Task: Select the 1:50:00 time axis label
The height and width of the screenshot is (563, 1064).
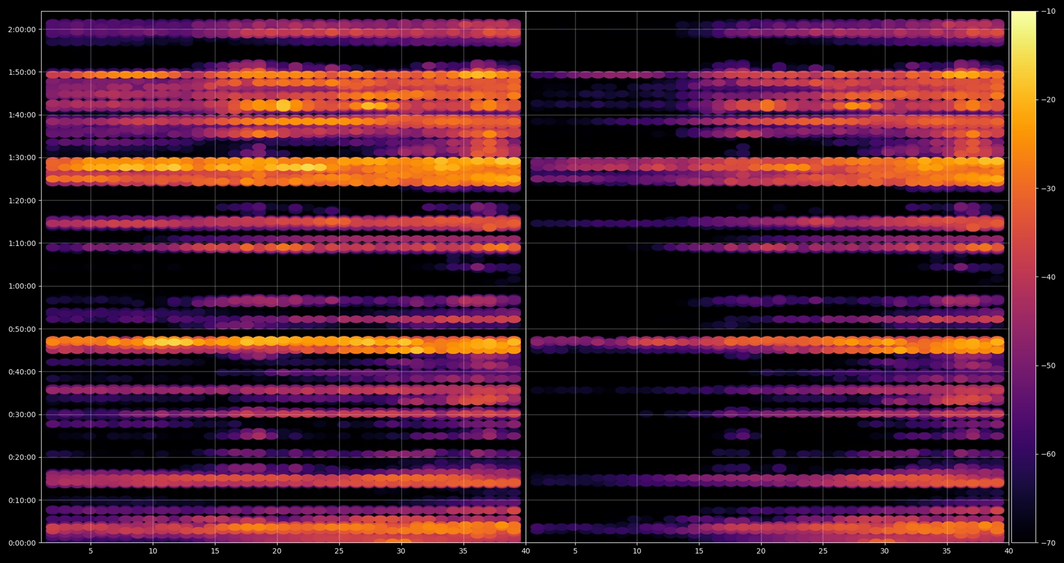Action: click(22, 73)
